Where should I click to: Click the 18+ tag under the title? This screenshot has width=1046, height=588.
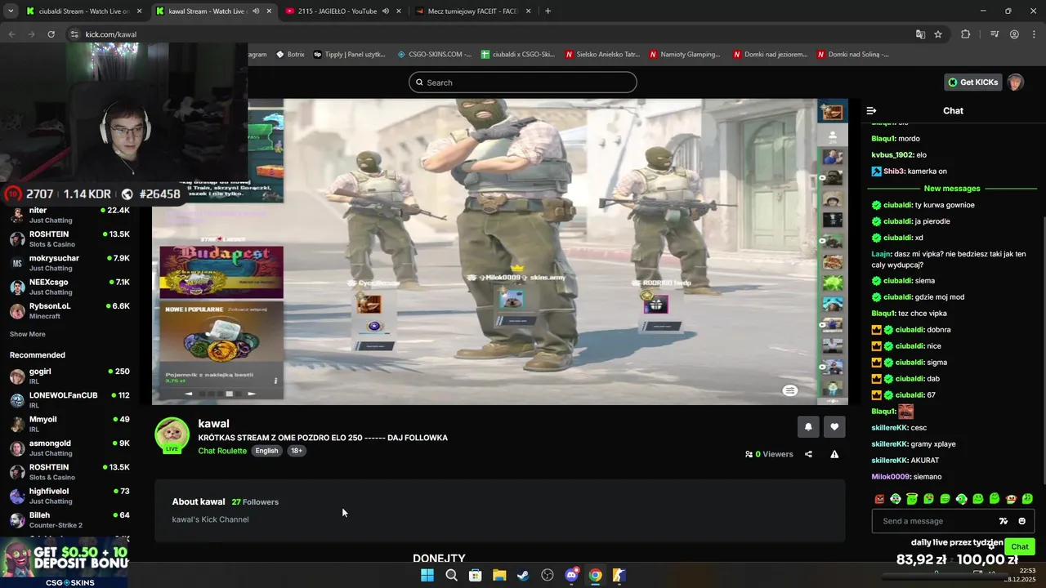pos(297,451)
